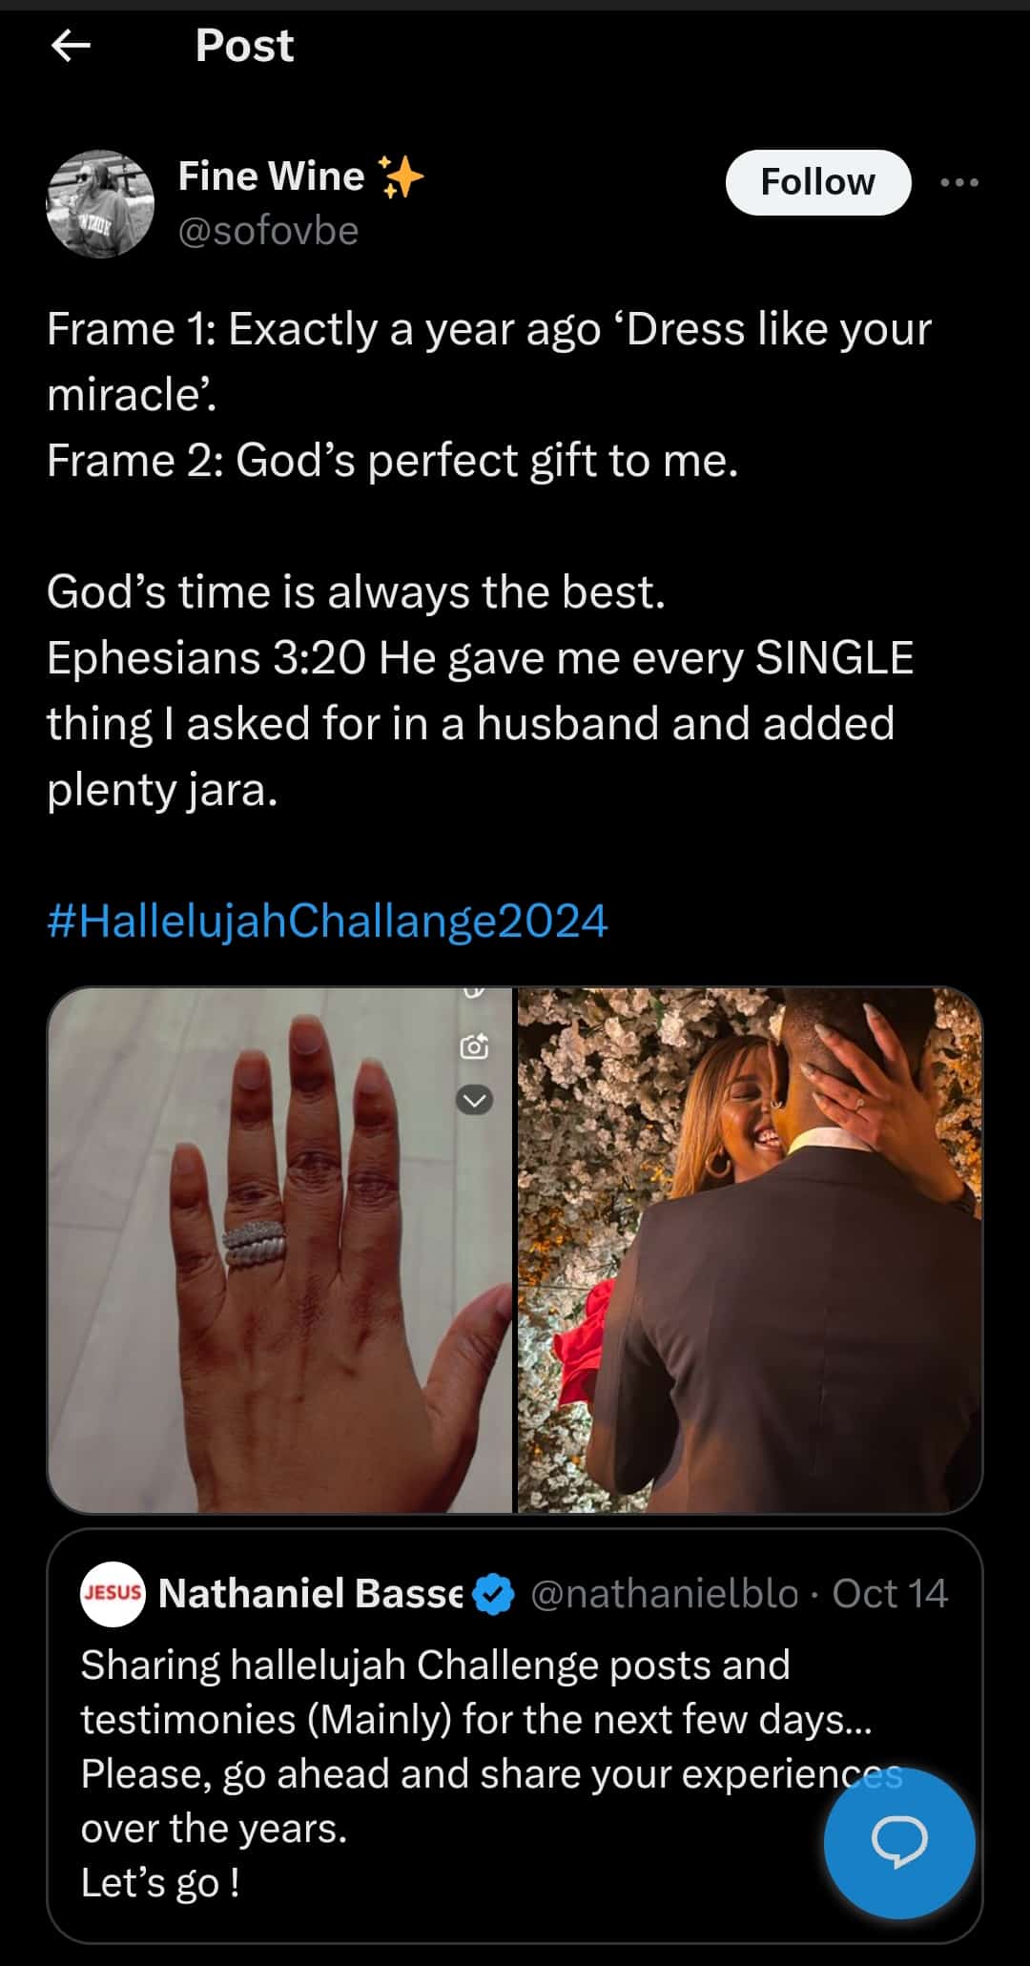Open the quoted Nathaniel Bassey post
Image resolution: width=1030 pixels, height=1966 pixels.
click(x=515, y=1734)
